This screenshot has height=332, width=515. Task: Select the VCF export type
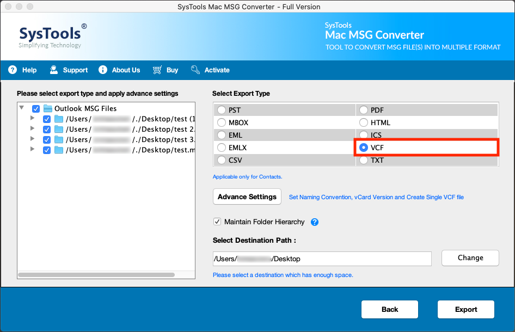point(364,147)
